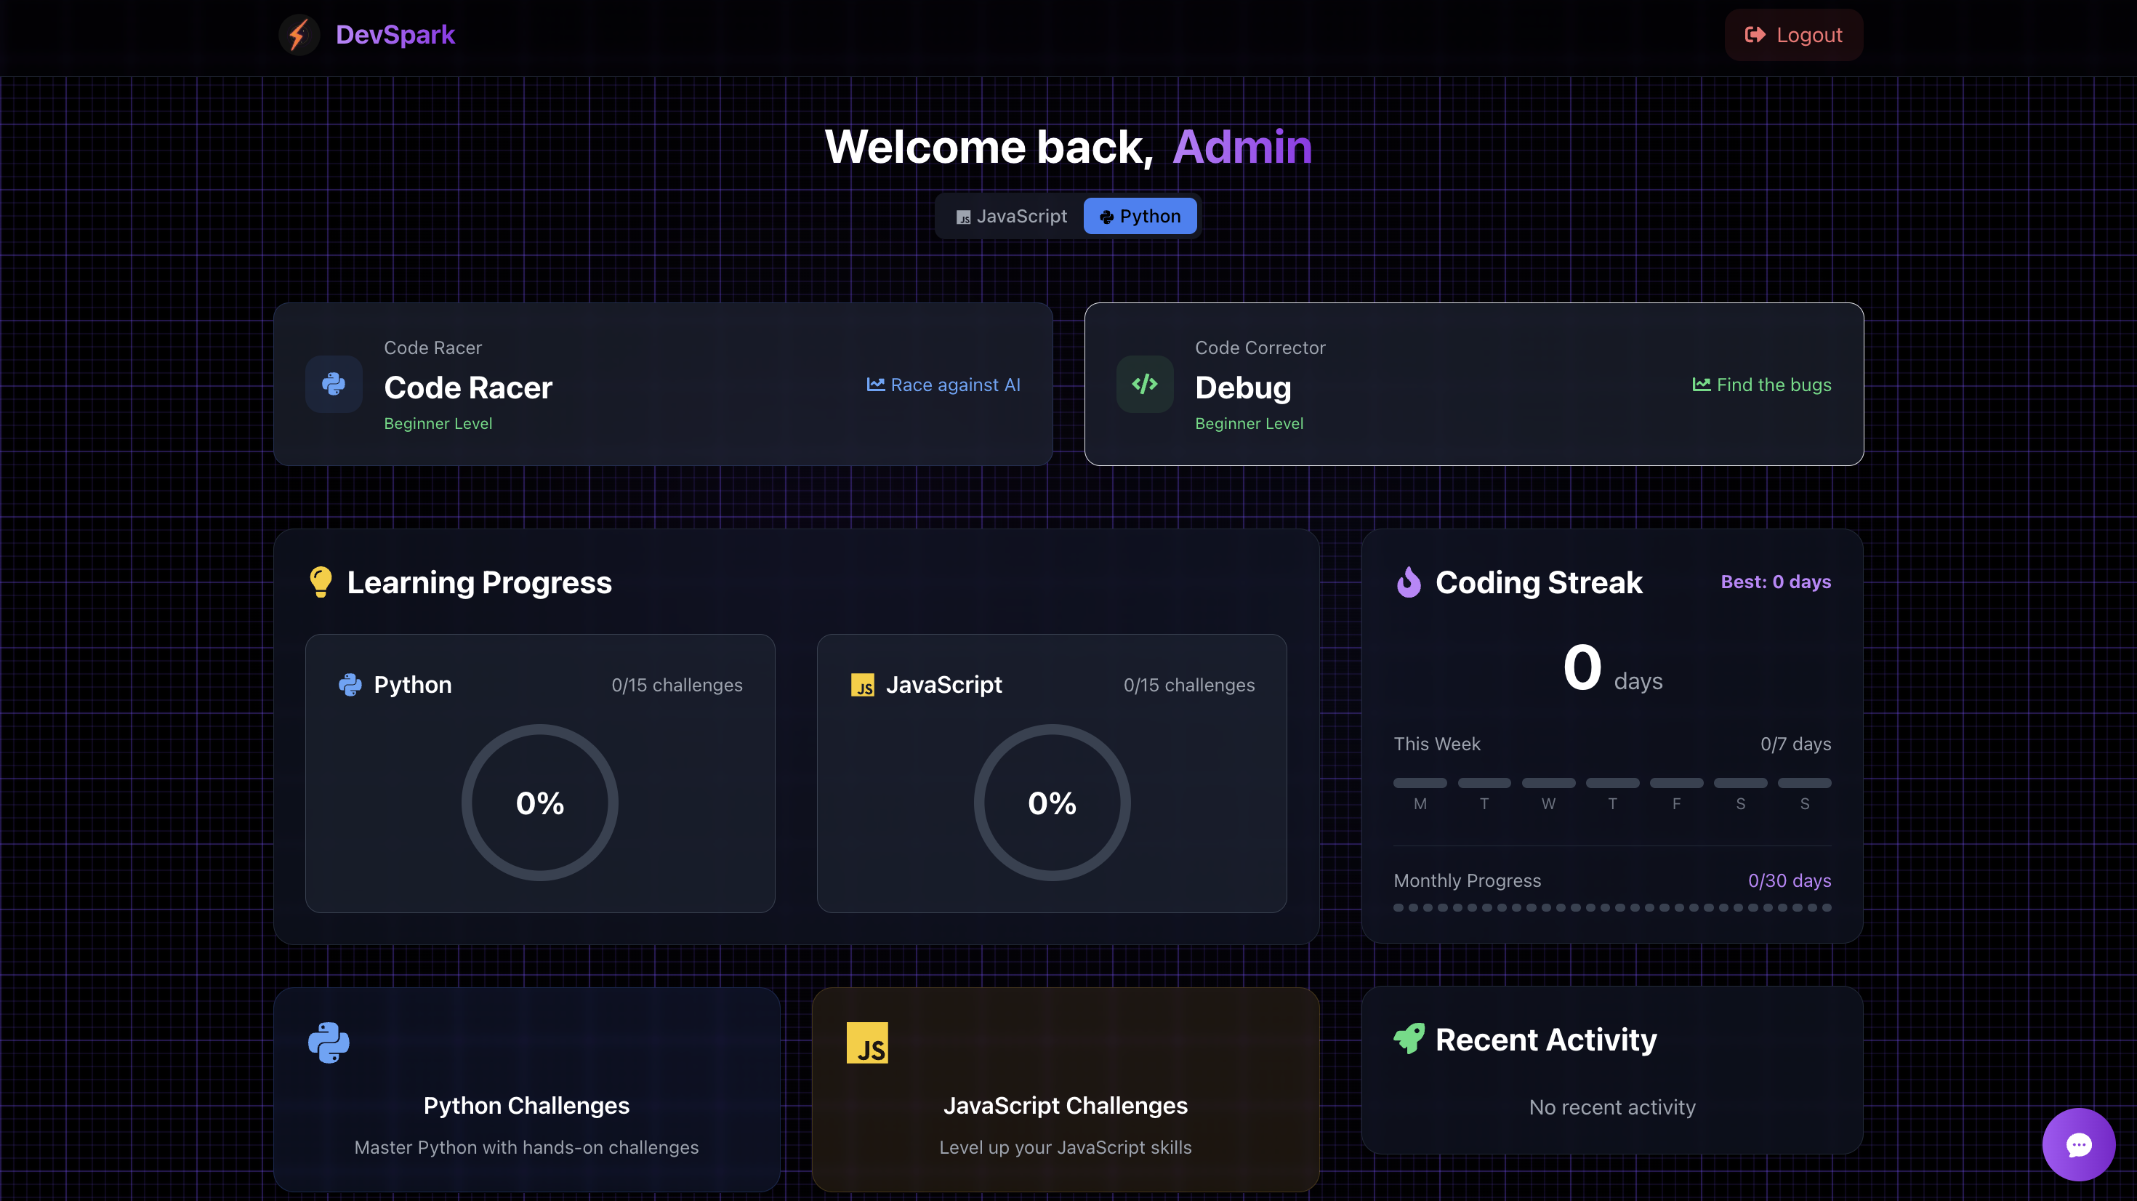2137x1201 pixels.
Task: Click the lightbulb icon beside Learning Progress
Action: pos(321,582)
